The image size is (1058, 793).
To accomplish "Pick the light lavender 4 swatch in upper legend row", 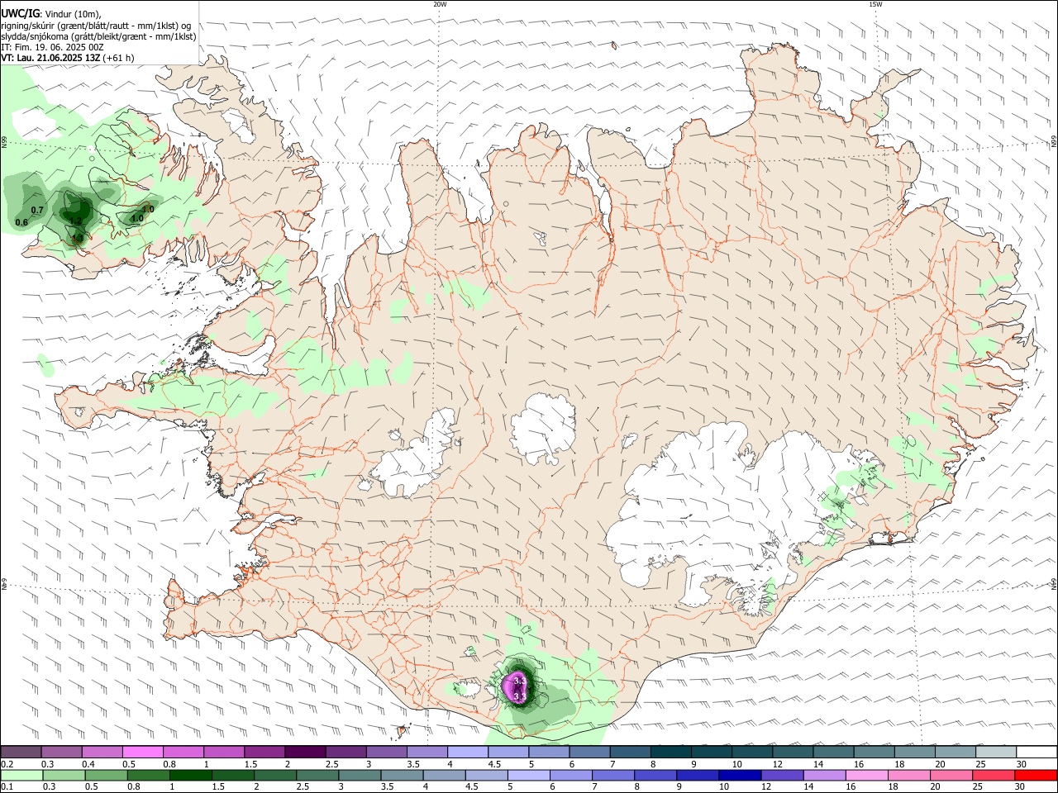I will point(467,752).
